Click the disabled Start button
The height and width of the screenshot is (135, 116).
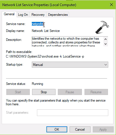coord(18,92)
